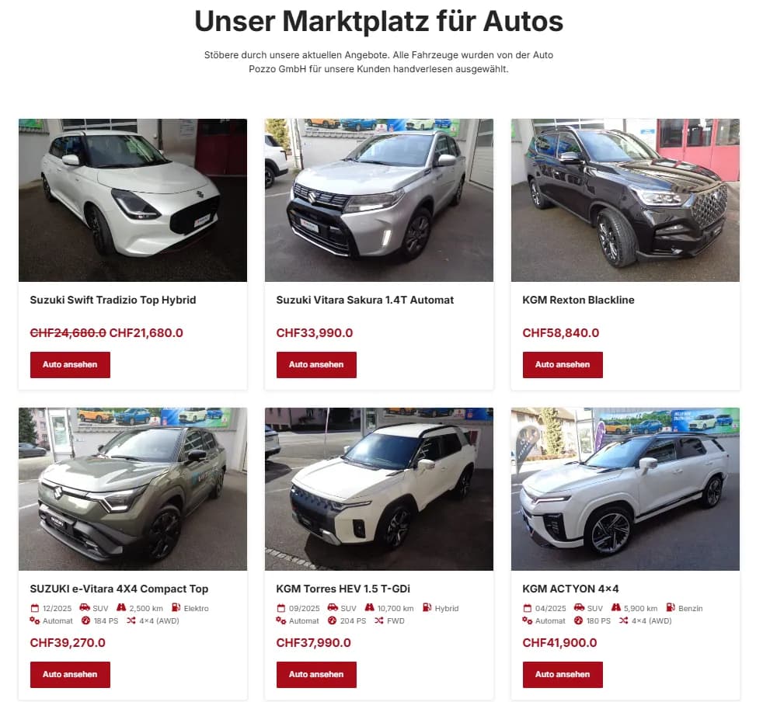Click gauge icon beside 180 PS
763x702 pixels.
579,620
